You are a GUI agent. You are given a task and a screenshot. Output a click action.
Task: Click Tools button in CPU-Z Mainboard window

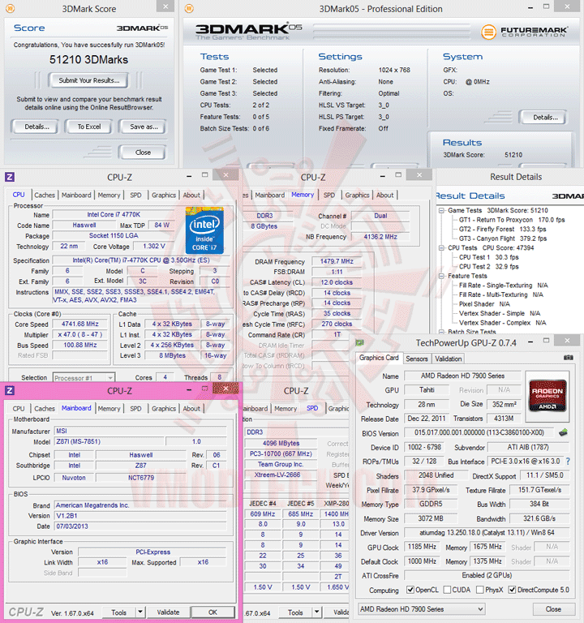pos(118,612)
